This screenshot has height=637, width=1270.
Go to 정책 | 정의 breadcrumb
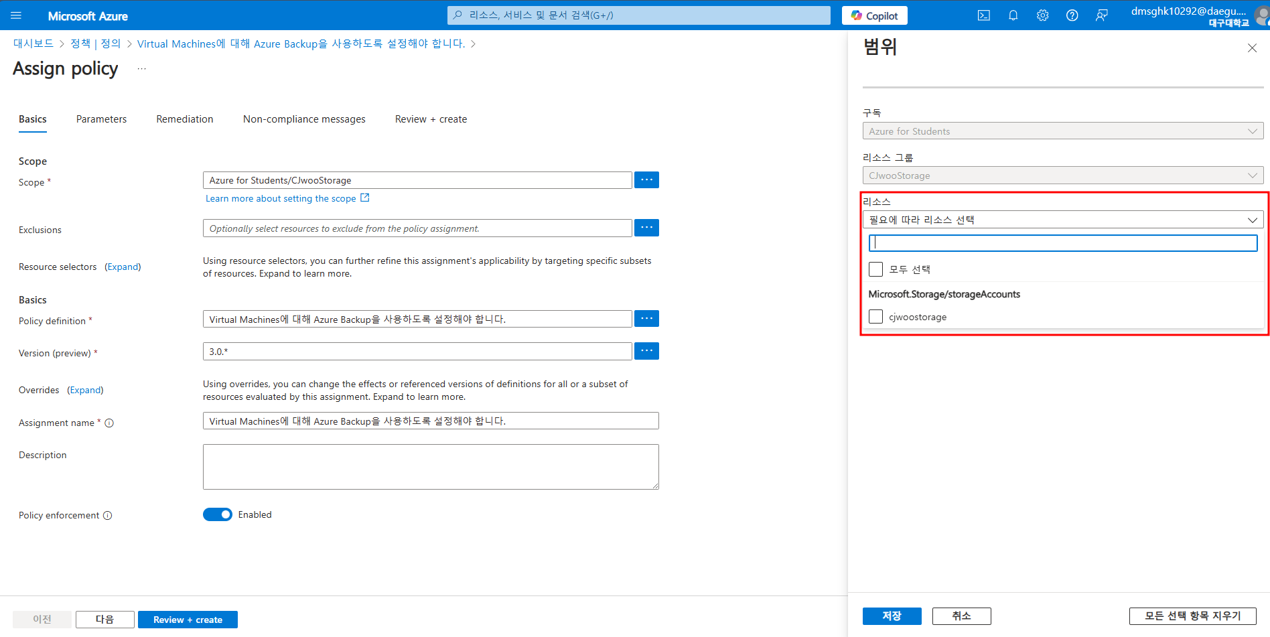(x=96, y=44)
